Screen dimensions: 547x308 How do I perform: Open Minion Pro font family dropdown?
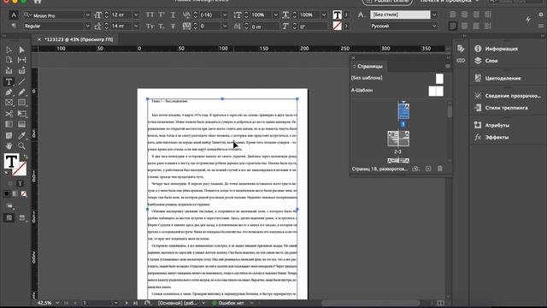(87, 15)
